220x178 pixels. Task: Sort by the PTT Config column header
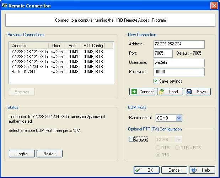(93, 46)
